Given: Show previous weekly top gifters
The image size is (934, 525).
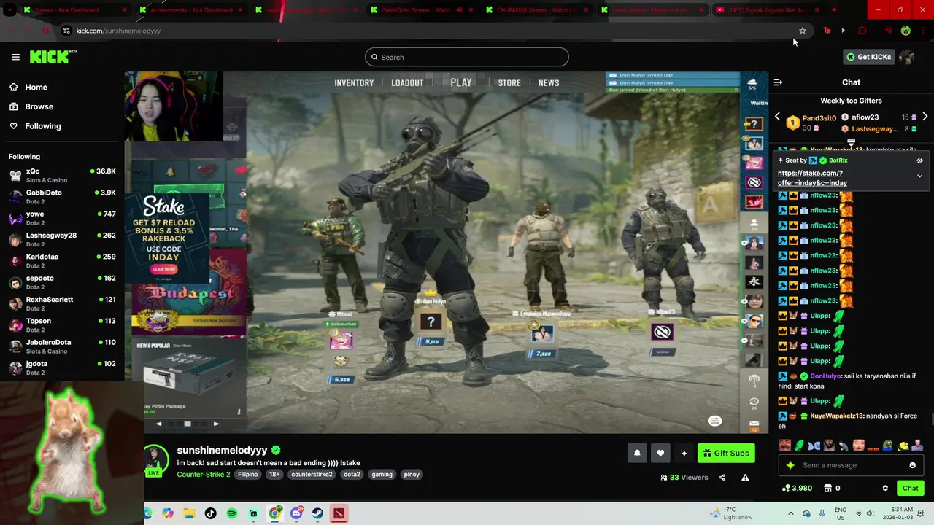Looking at the screenshot, I should coord(777,117).
